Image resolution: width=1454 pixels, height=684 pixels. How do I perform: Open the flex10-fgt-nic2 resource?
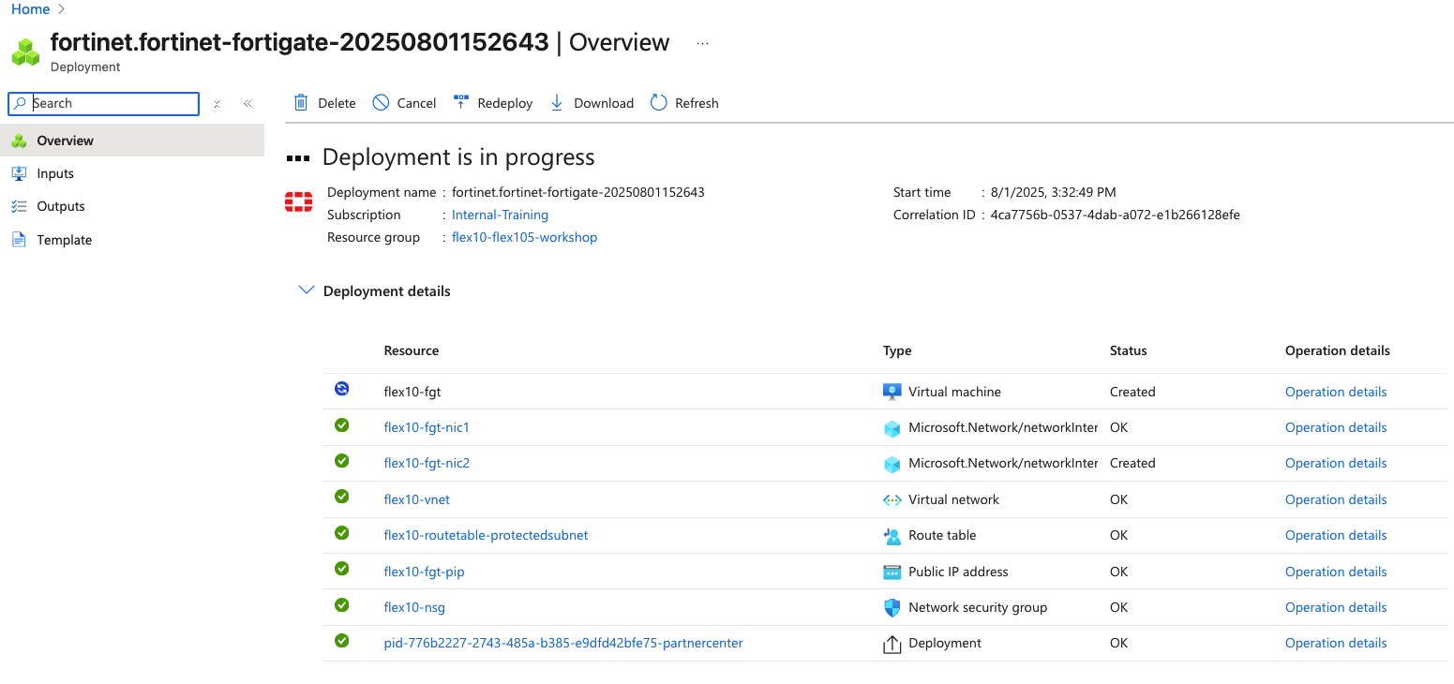click(427, 463)
